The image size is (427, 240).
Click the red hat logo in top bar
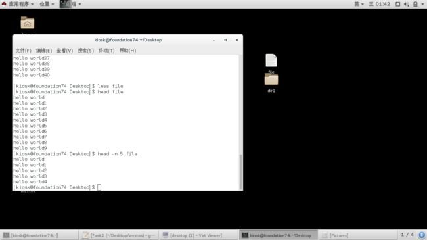pos(4,4)
